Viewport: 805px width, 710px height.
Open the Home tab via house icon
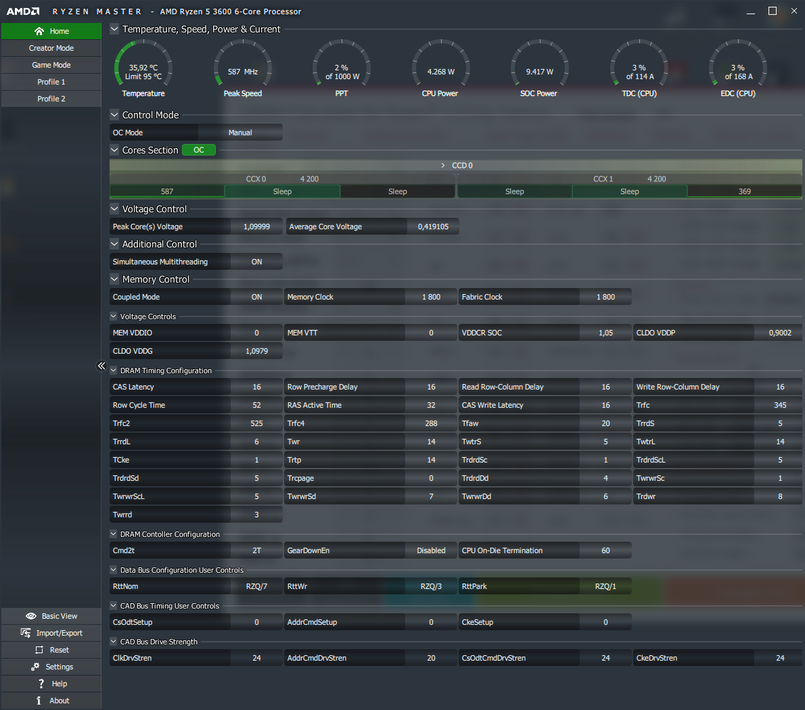[x=39, y=31]
